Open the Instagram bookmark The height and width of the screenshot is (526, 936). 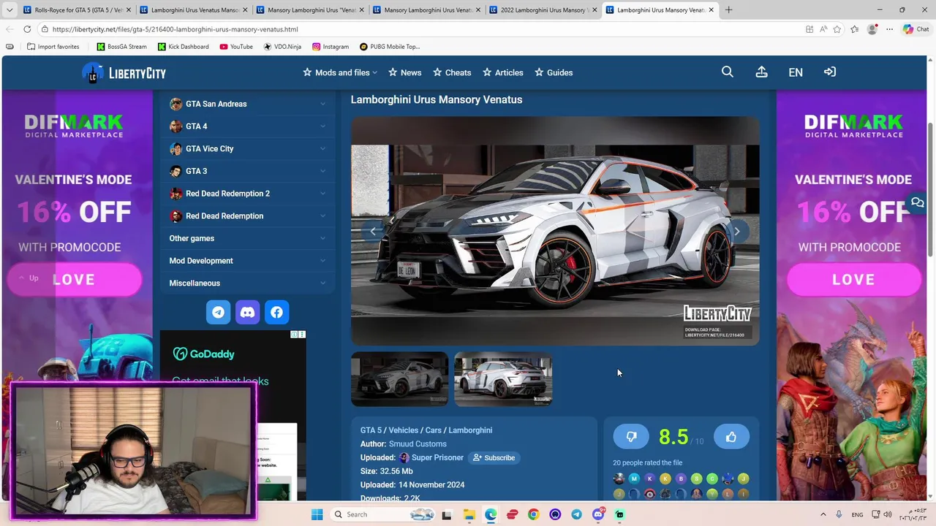[x=331, y=47]
